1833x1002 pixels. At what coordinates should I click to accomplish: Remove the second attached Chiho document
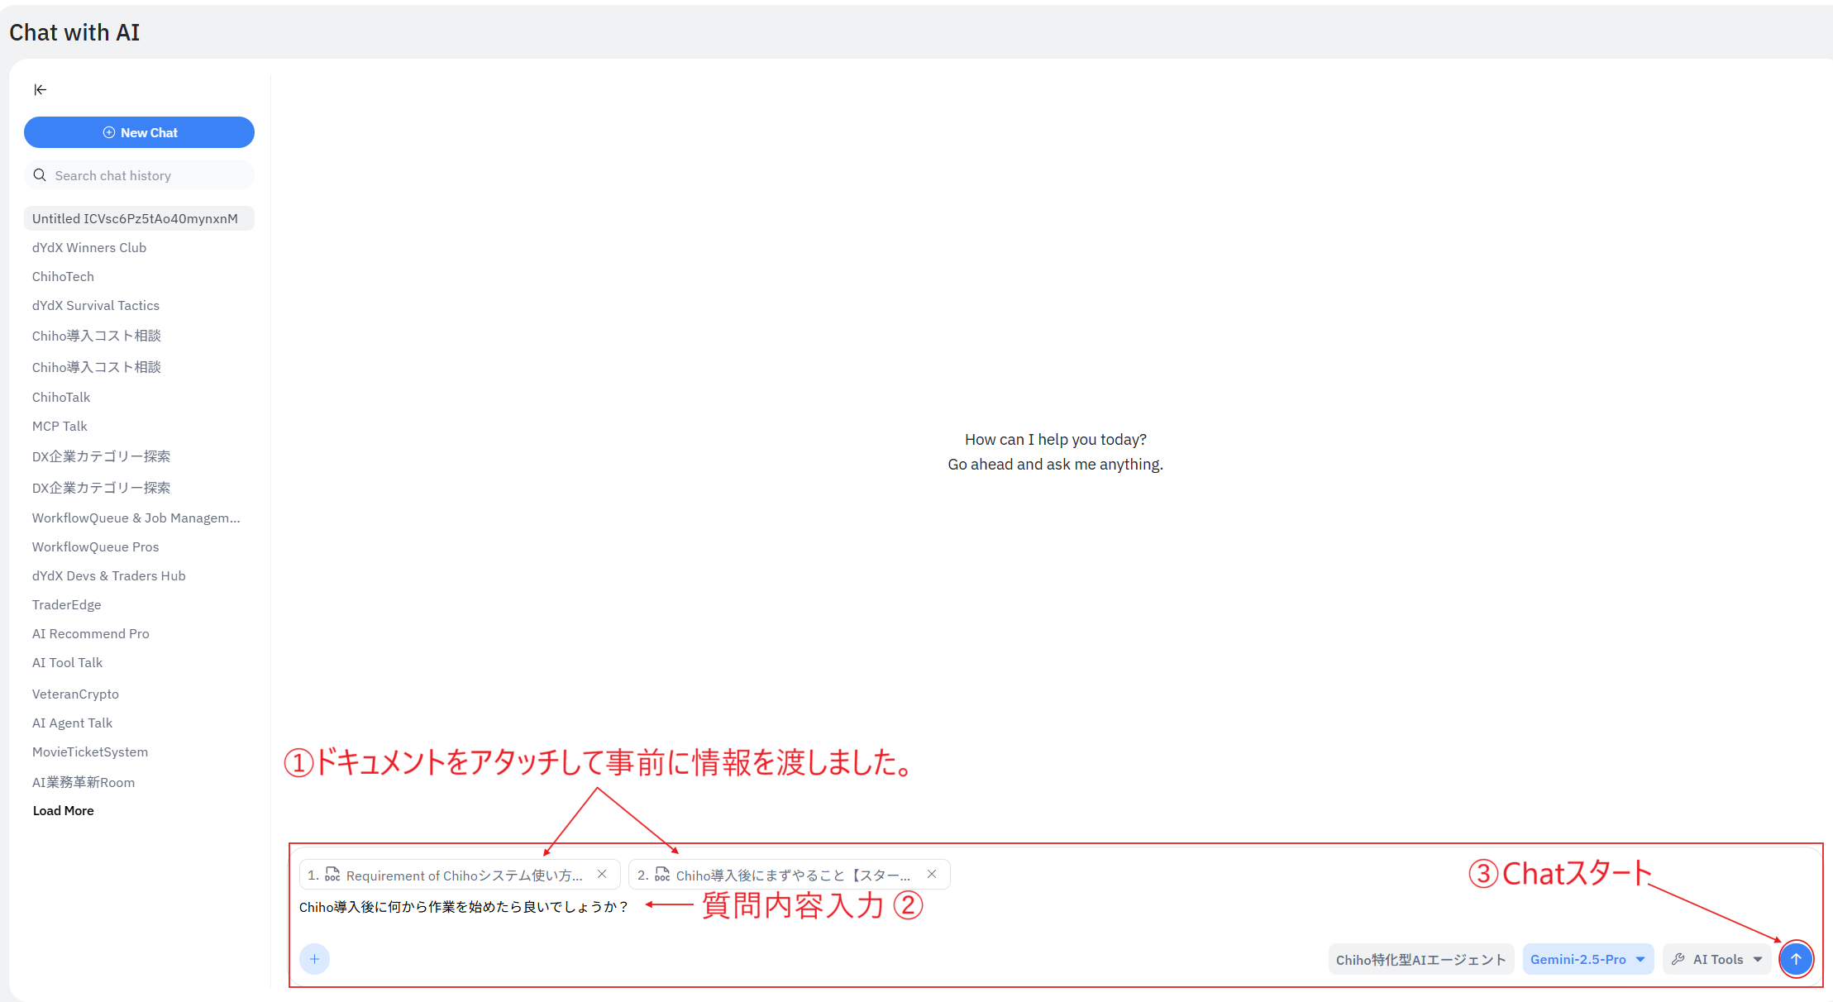tap(932, 874)
